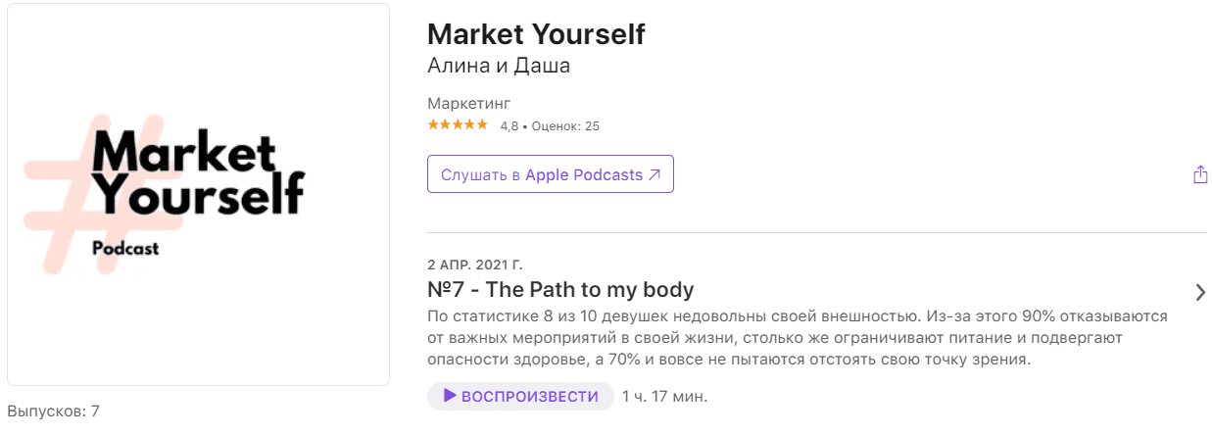Click the episode duration 1 ч. 17 мин.
The height and width of the screenshot is (435, 1212).
coord(664,396)
